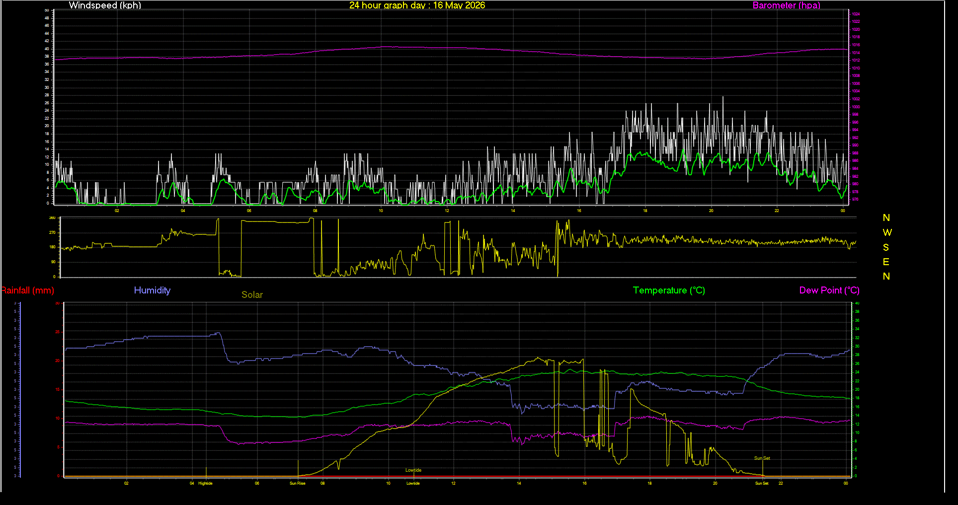Click hour 12 on the windspeed chart axis

(447, 211)
